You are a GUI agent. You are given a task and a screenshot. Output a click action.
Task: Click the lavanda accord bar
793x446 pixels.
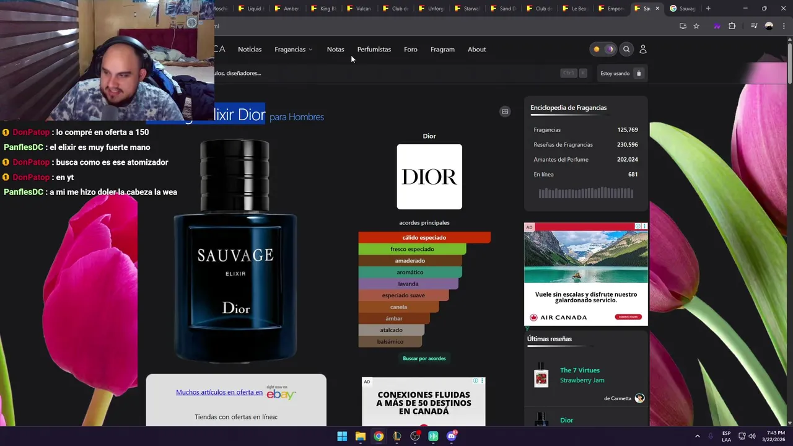408,284
